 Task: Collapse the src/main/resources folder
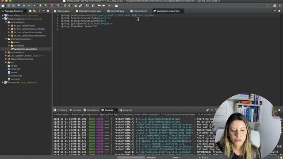[x=6, y=39]
